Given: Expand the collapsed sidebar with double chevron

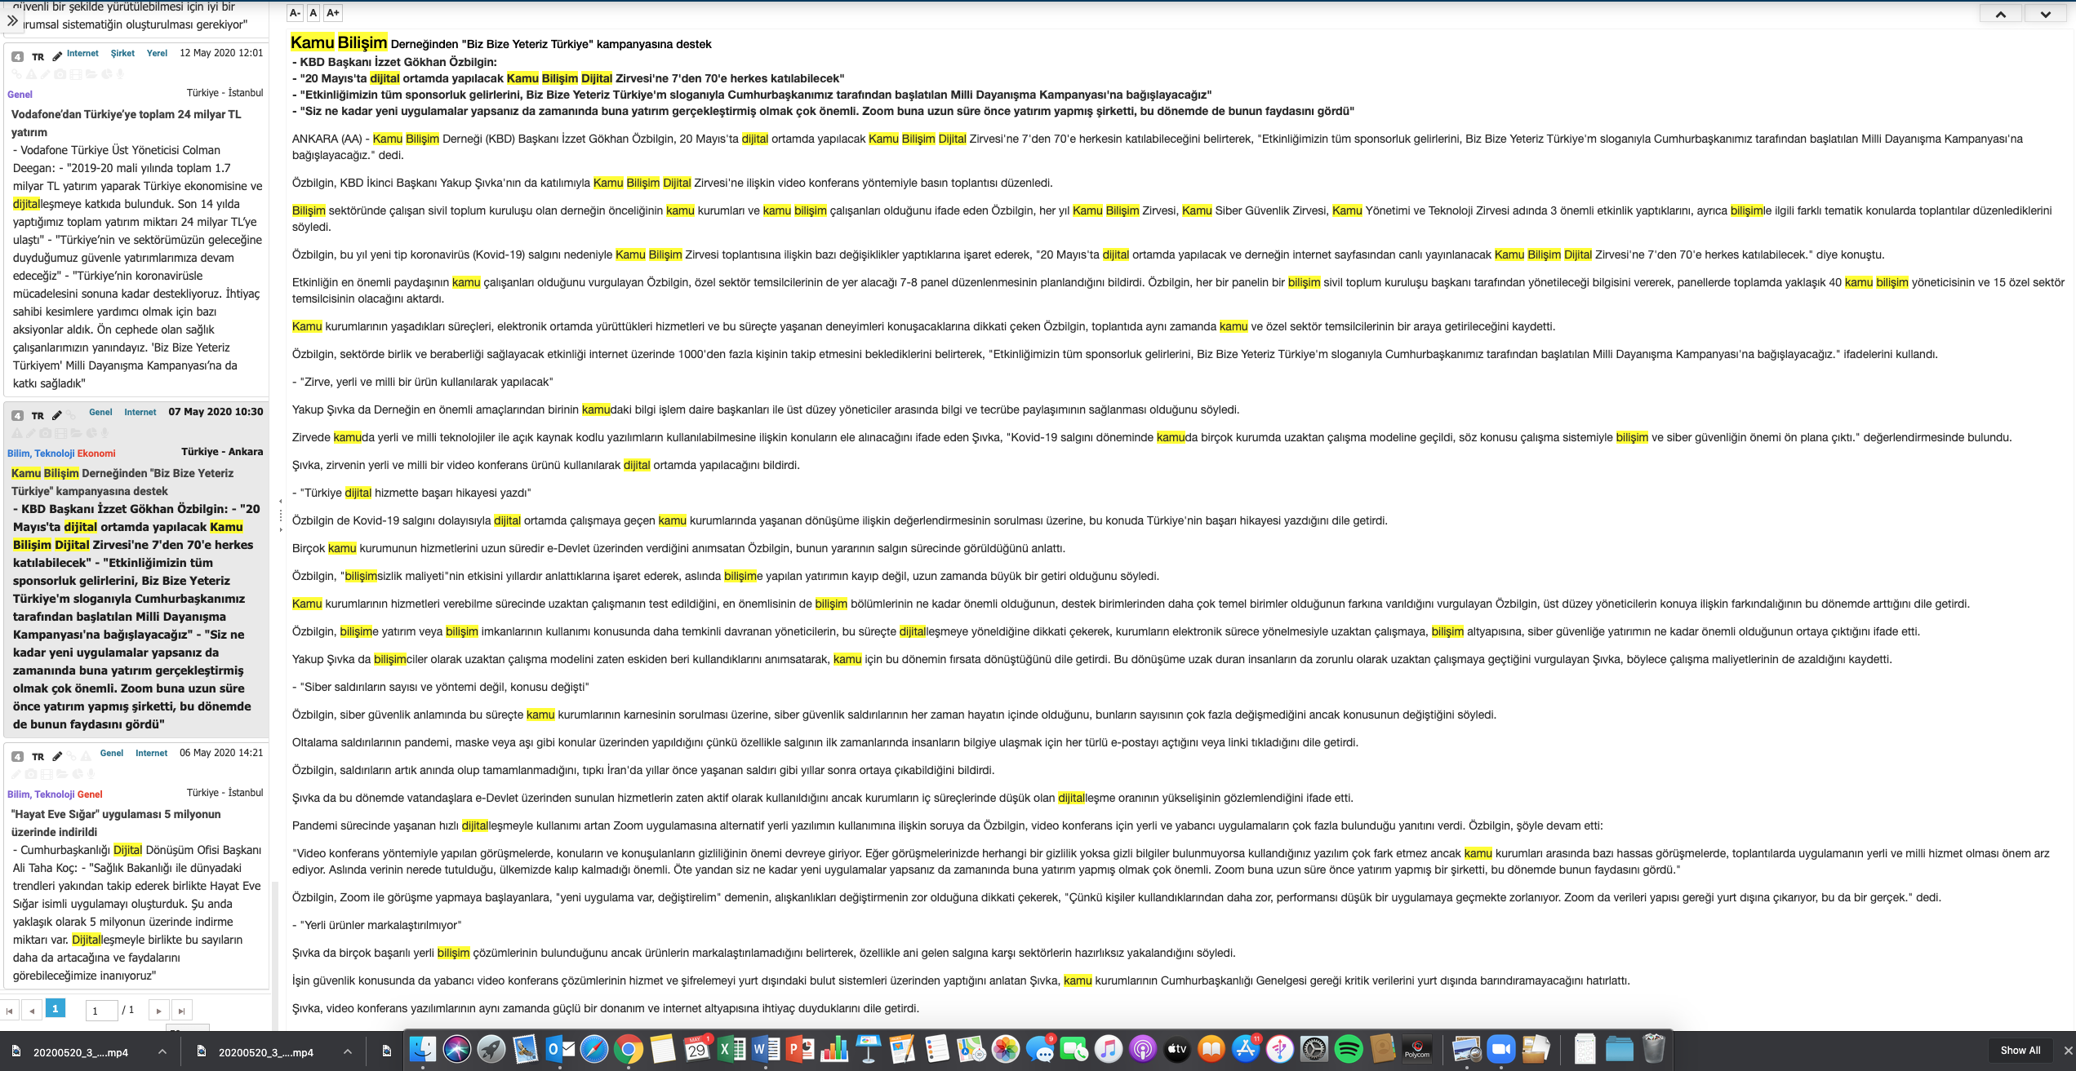Looking at the screenshot, I should [x=12, y=20].
